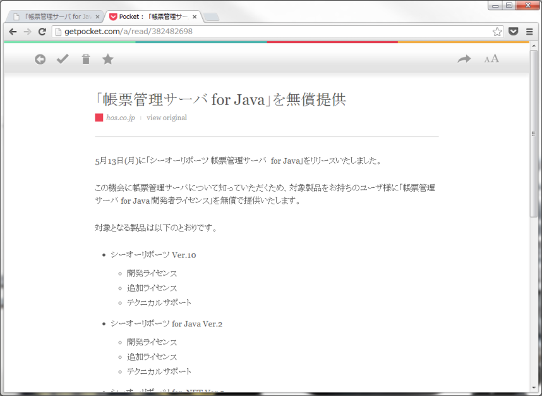This screenshot has height=396, width=542.
Task: Maximize the browser window
Action: (x=509, y=5)
